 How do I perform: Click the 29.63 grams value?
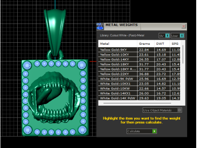click(x=144, y=98)
